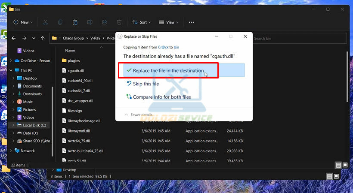Click Replace the file in the destination

168,70
